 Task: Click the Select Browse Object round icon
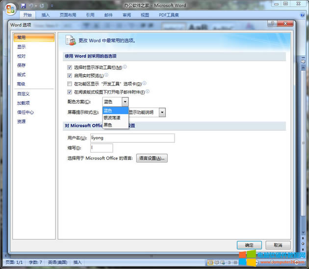(x=303, y=244)
